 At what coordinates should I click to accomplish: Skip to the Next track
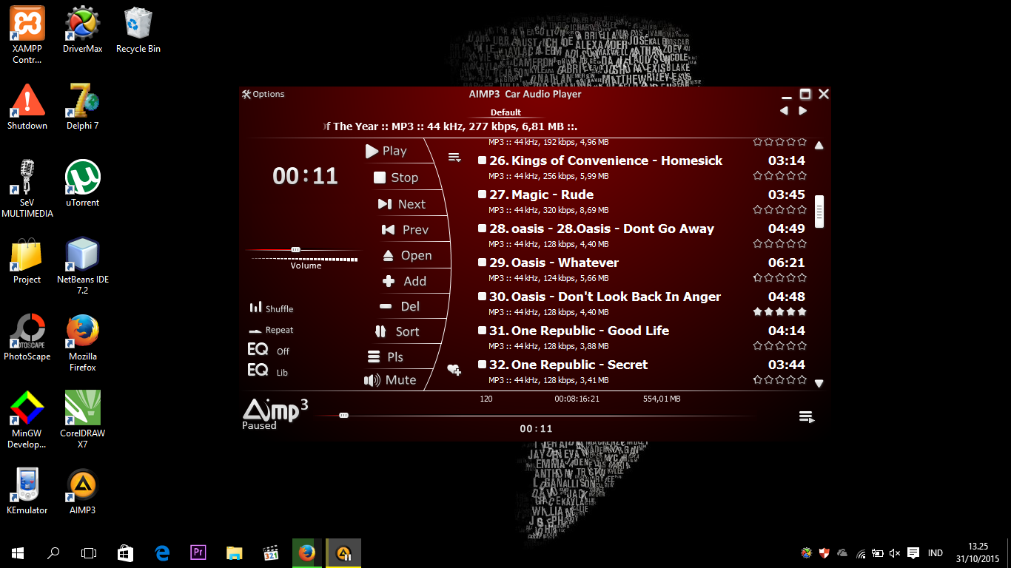pyautogui.click(x=401, y=204)
